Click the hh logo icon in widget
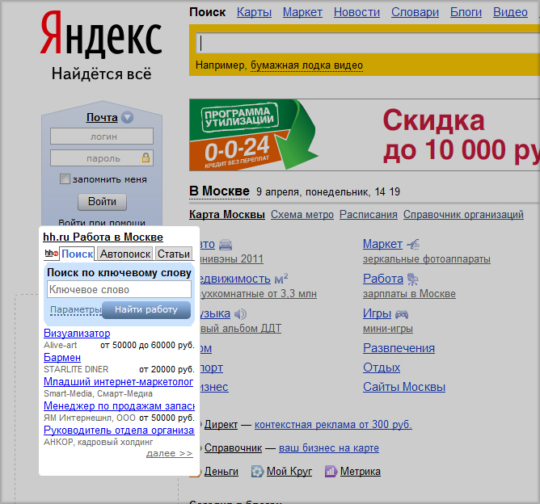The width and height of the screenshot is (540, 504). click(x=51, y=254)
